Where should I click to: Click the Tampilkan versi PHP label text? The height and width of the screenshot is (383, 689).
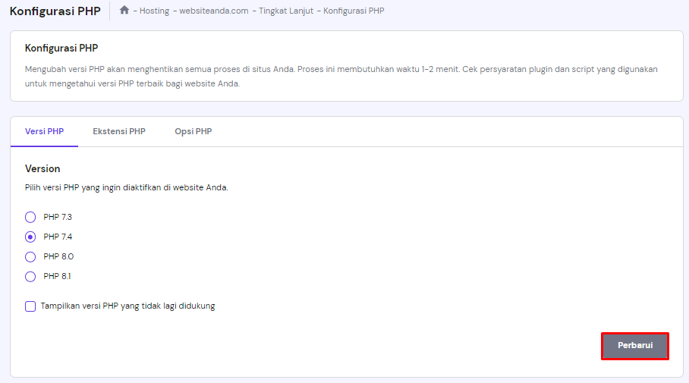[128, 306]
